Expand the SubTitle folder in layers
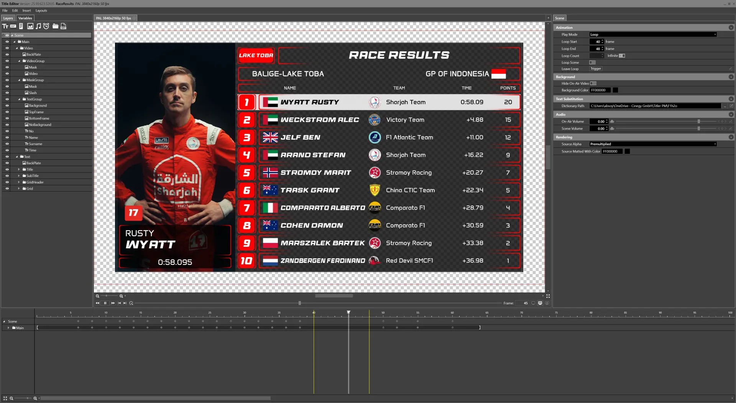The height and width of the screenshot is (403, 736). tap(19, 176)
